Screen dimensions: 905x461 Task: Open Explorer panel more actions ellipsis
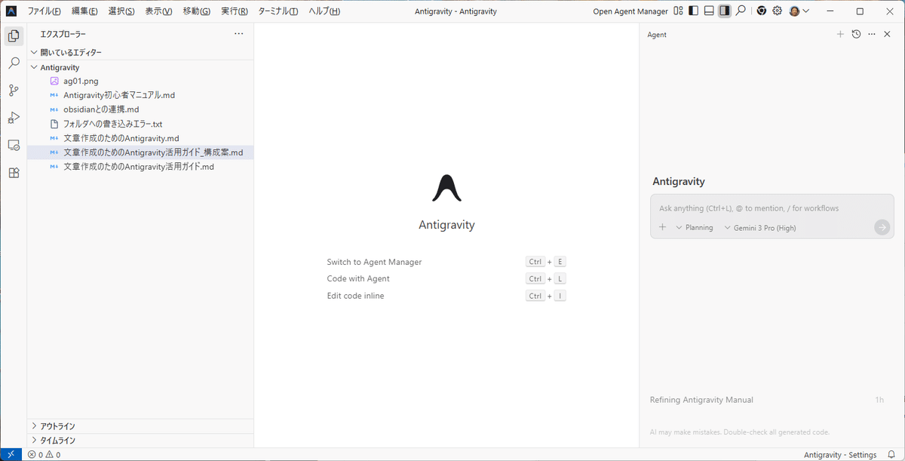click(x=239, y=34)
